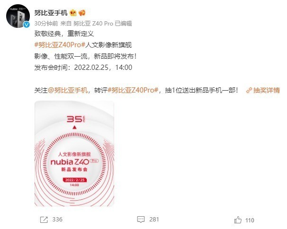Open the #努比亚Z40Pro# hashtag after 转评
287x229 pixels.
[133, 90]
